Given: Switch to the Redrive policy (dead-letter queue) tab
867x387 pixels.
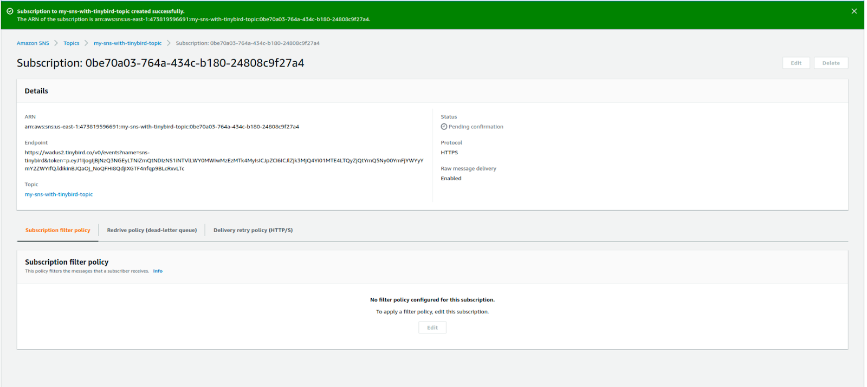Looking at the screenshot, I should point(152,231).
